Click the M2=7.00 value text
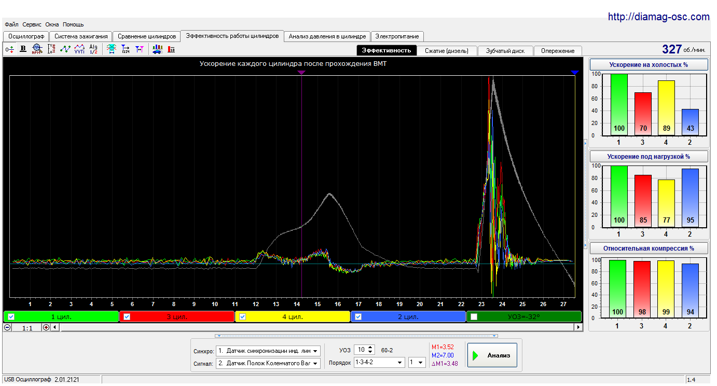717x386 pixels. point(443,355)
